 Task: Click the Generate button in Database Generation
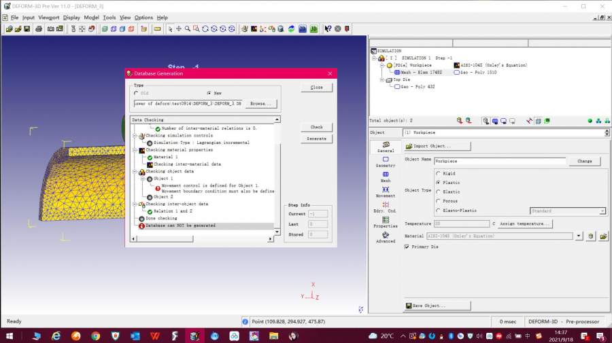point(316,139)
